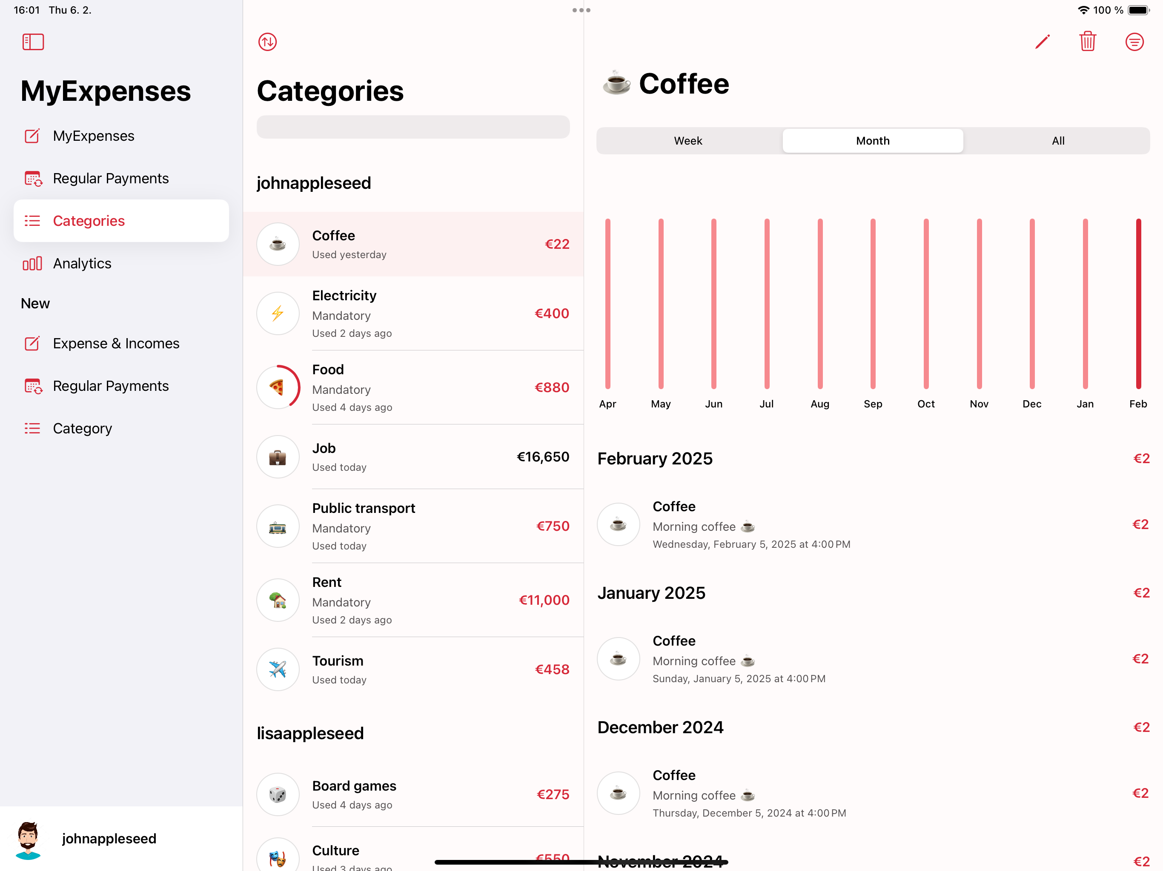
Task: Click the February 2025 section header
Action: (x=655, y=458)
